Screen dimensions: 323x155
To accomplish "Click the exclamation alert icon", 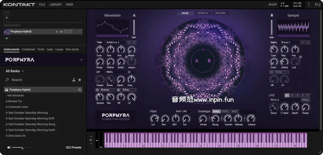I will [x=309, y=4].
